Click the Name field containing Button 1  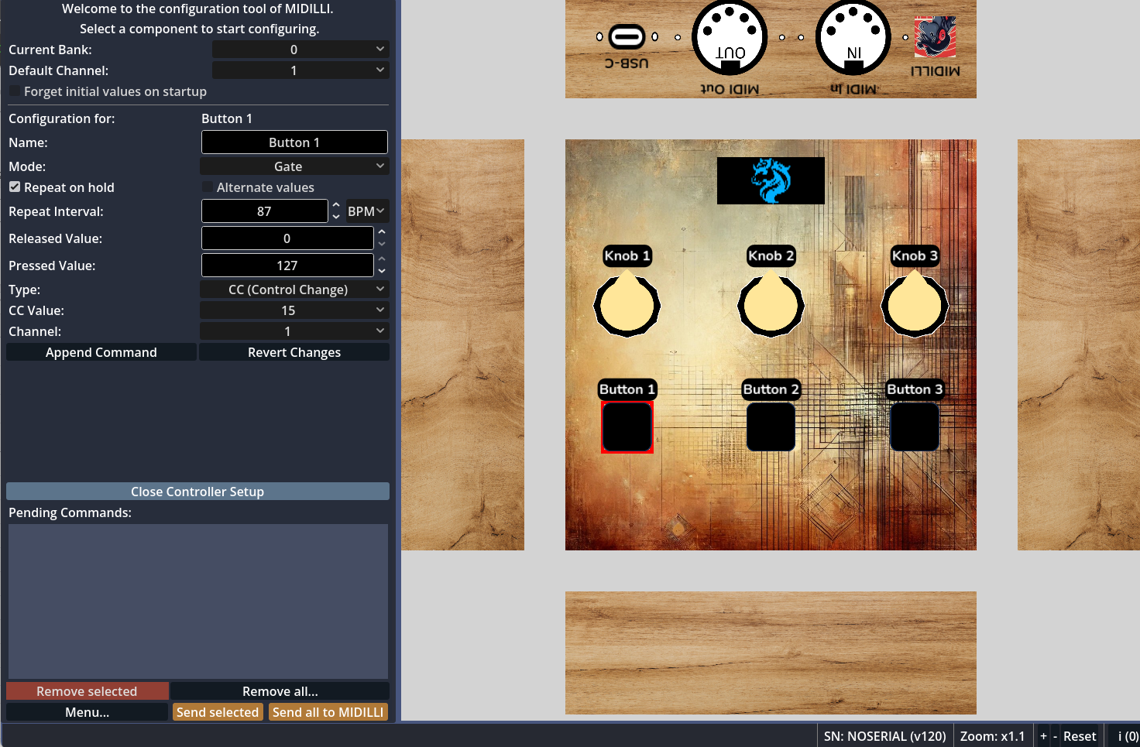point(294,142)
